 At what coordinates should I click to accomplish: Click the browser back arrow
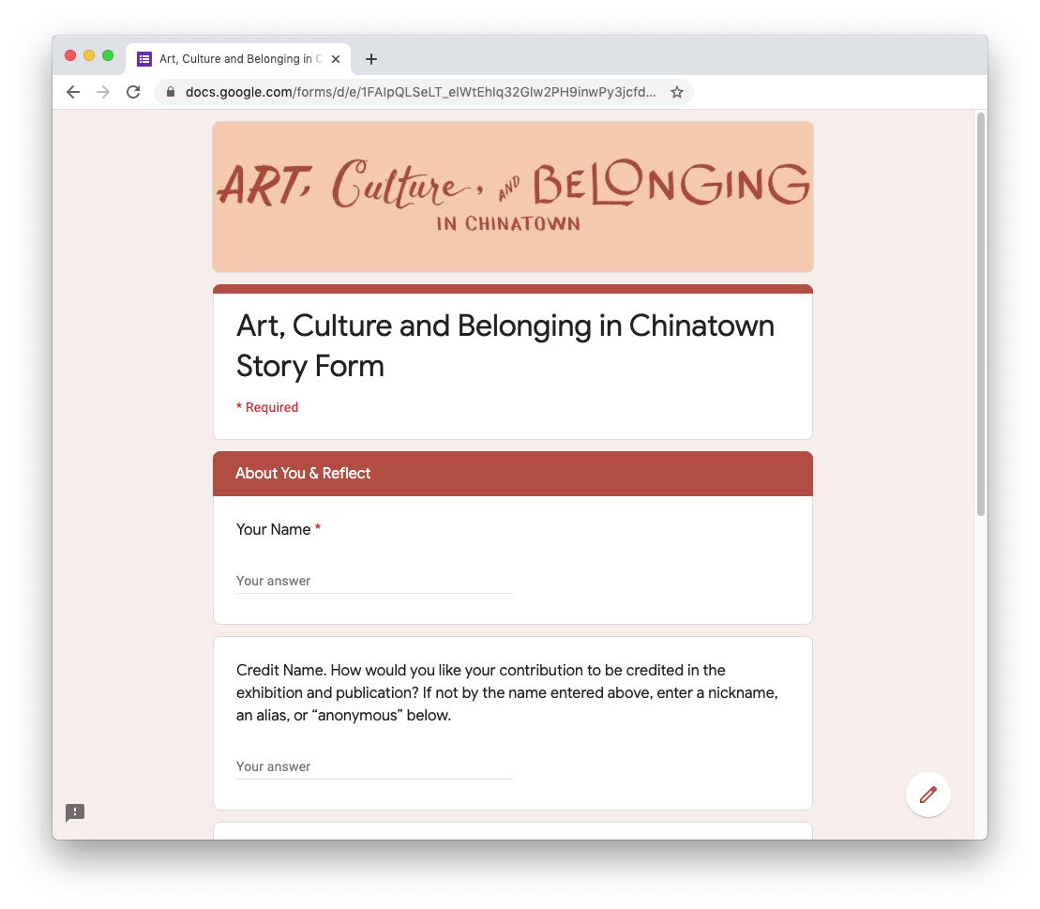[73, 92]
